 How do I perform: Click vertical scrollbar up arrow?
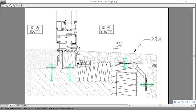[194, 9]
